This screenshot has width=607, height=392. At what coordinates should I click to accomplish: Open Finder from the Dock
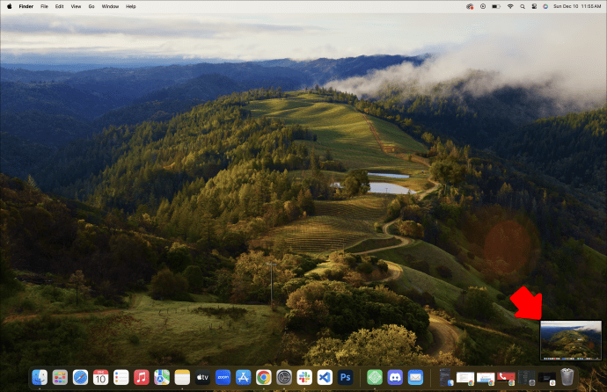coord(40,377)
